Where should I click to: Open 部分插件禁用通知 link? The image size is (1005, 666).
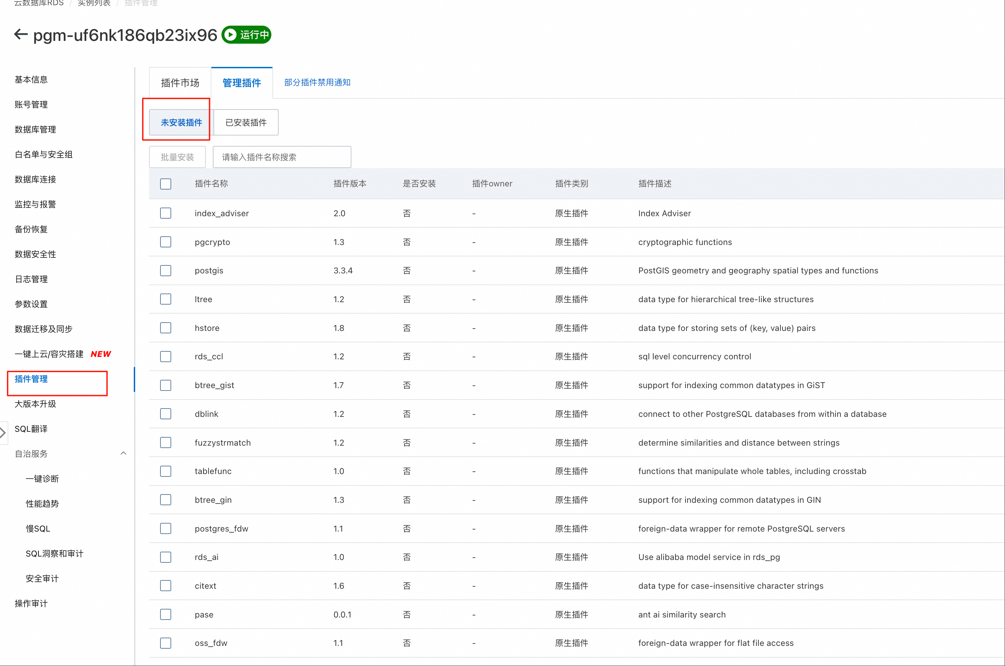point(317,82)
